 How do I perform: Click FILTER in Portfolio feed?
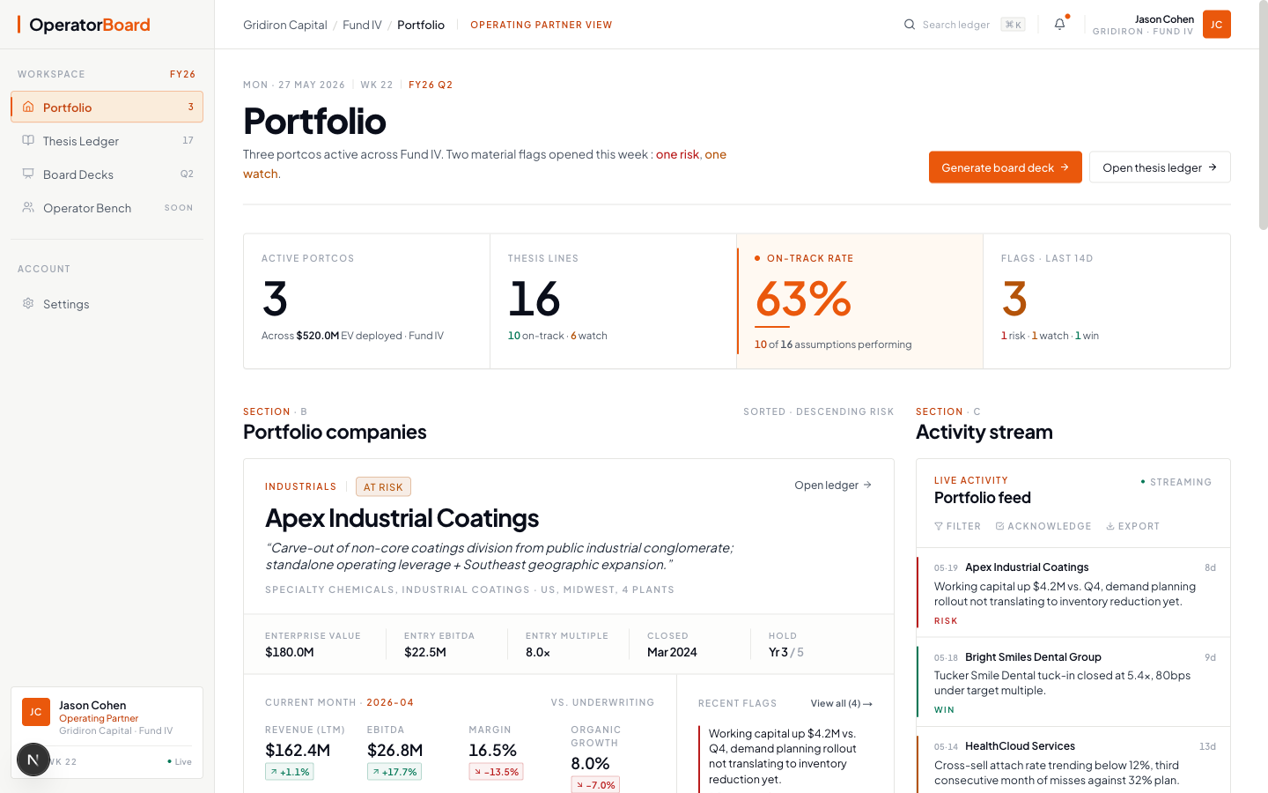(x=957, y=526)
